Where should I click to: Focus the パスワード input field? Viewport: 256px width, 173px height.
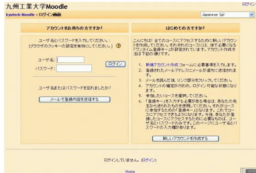pyautogui.click(x=74, y=68)
